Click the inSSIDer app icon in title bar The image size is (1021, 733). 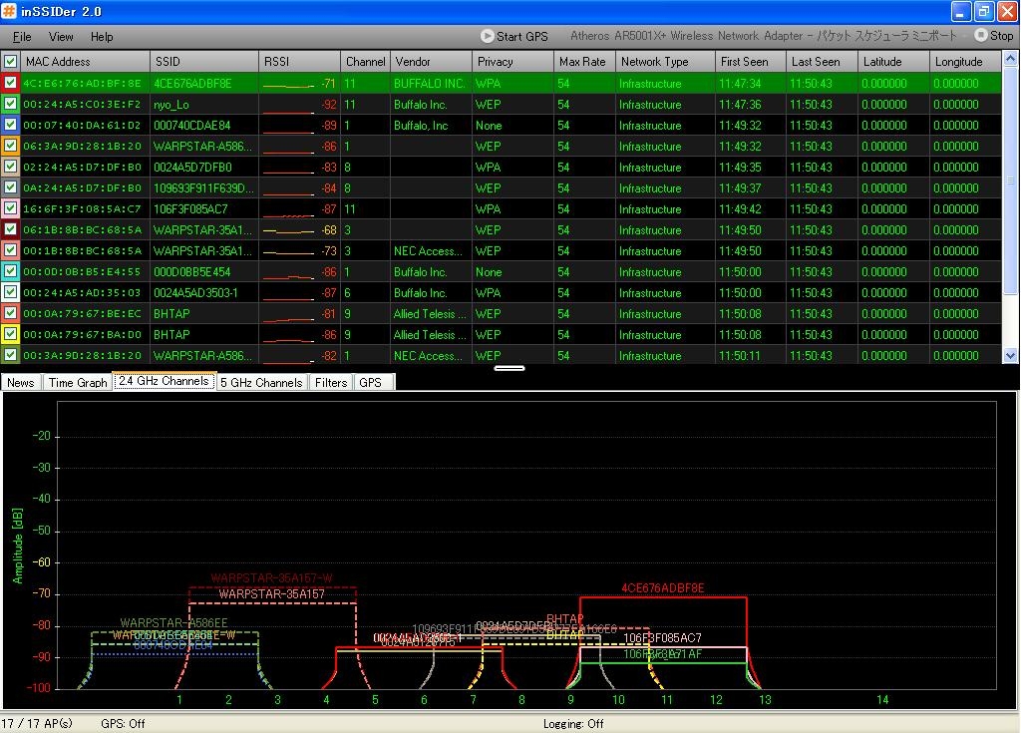[x=10, y=11]
